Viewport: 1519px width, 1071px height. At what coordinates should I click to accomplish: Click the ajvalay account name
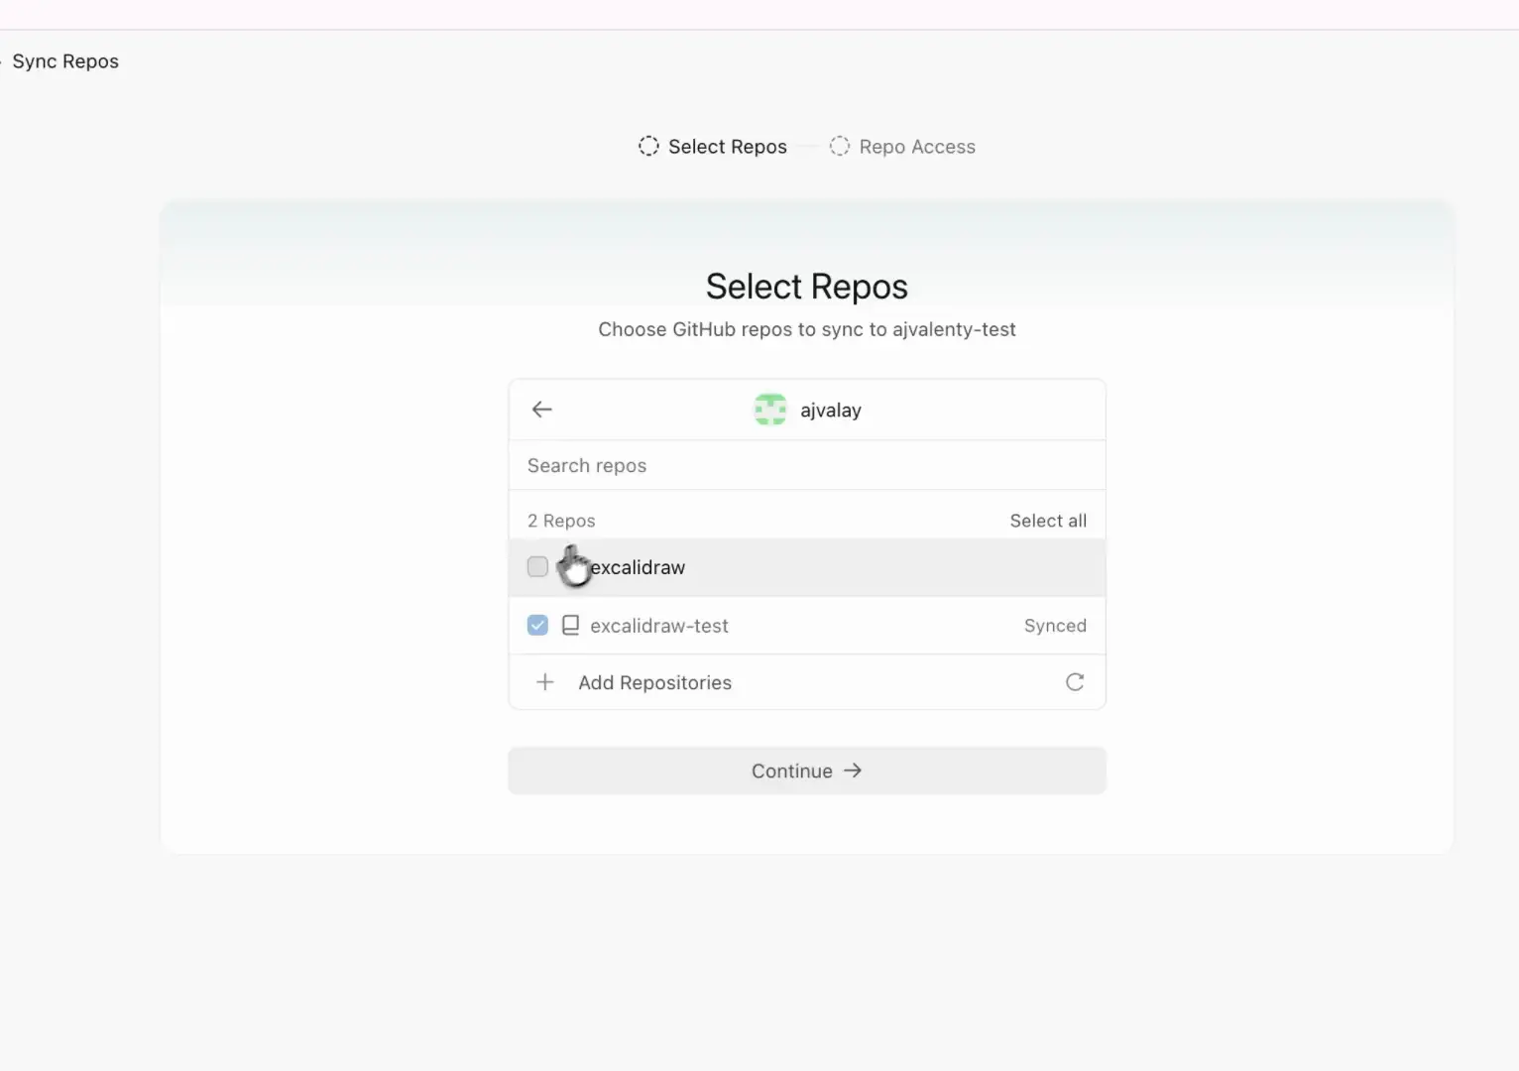coord(831,411)
